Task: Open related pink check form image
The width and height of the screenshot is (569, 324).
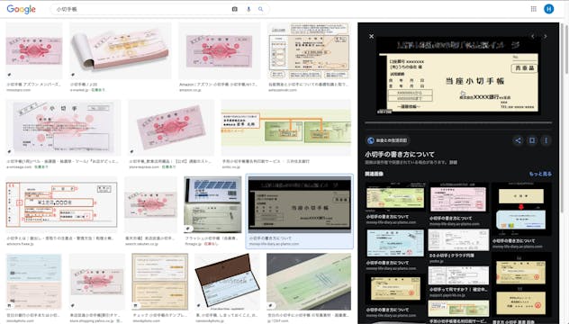Action: (458, 199)
